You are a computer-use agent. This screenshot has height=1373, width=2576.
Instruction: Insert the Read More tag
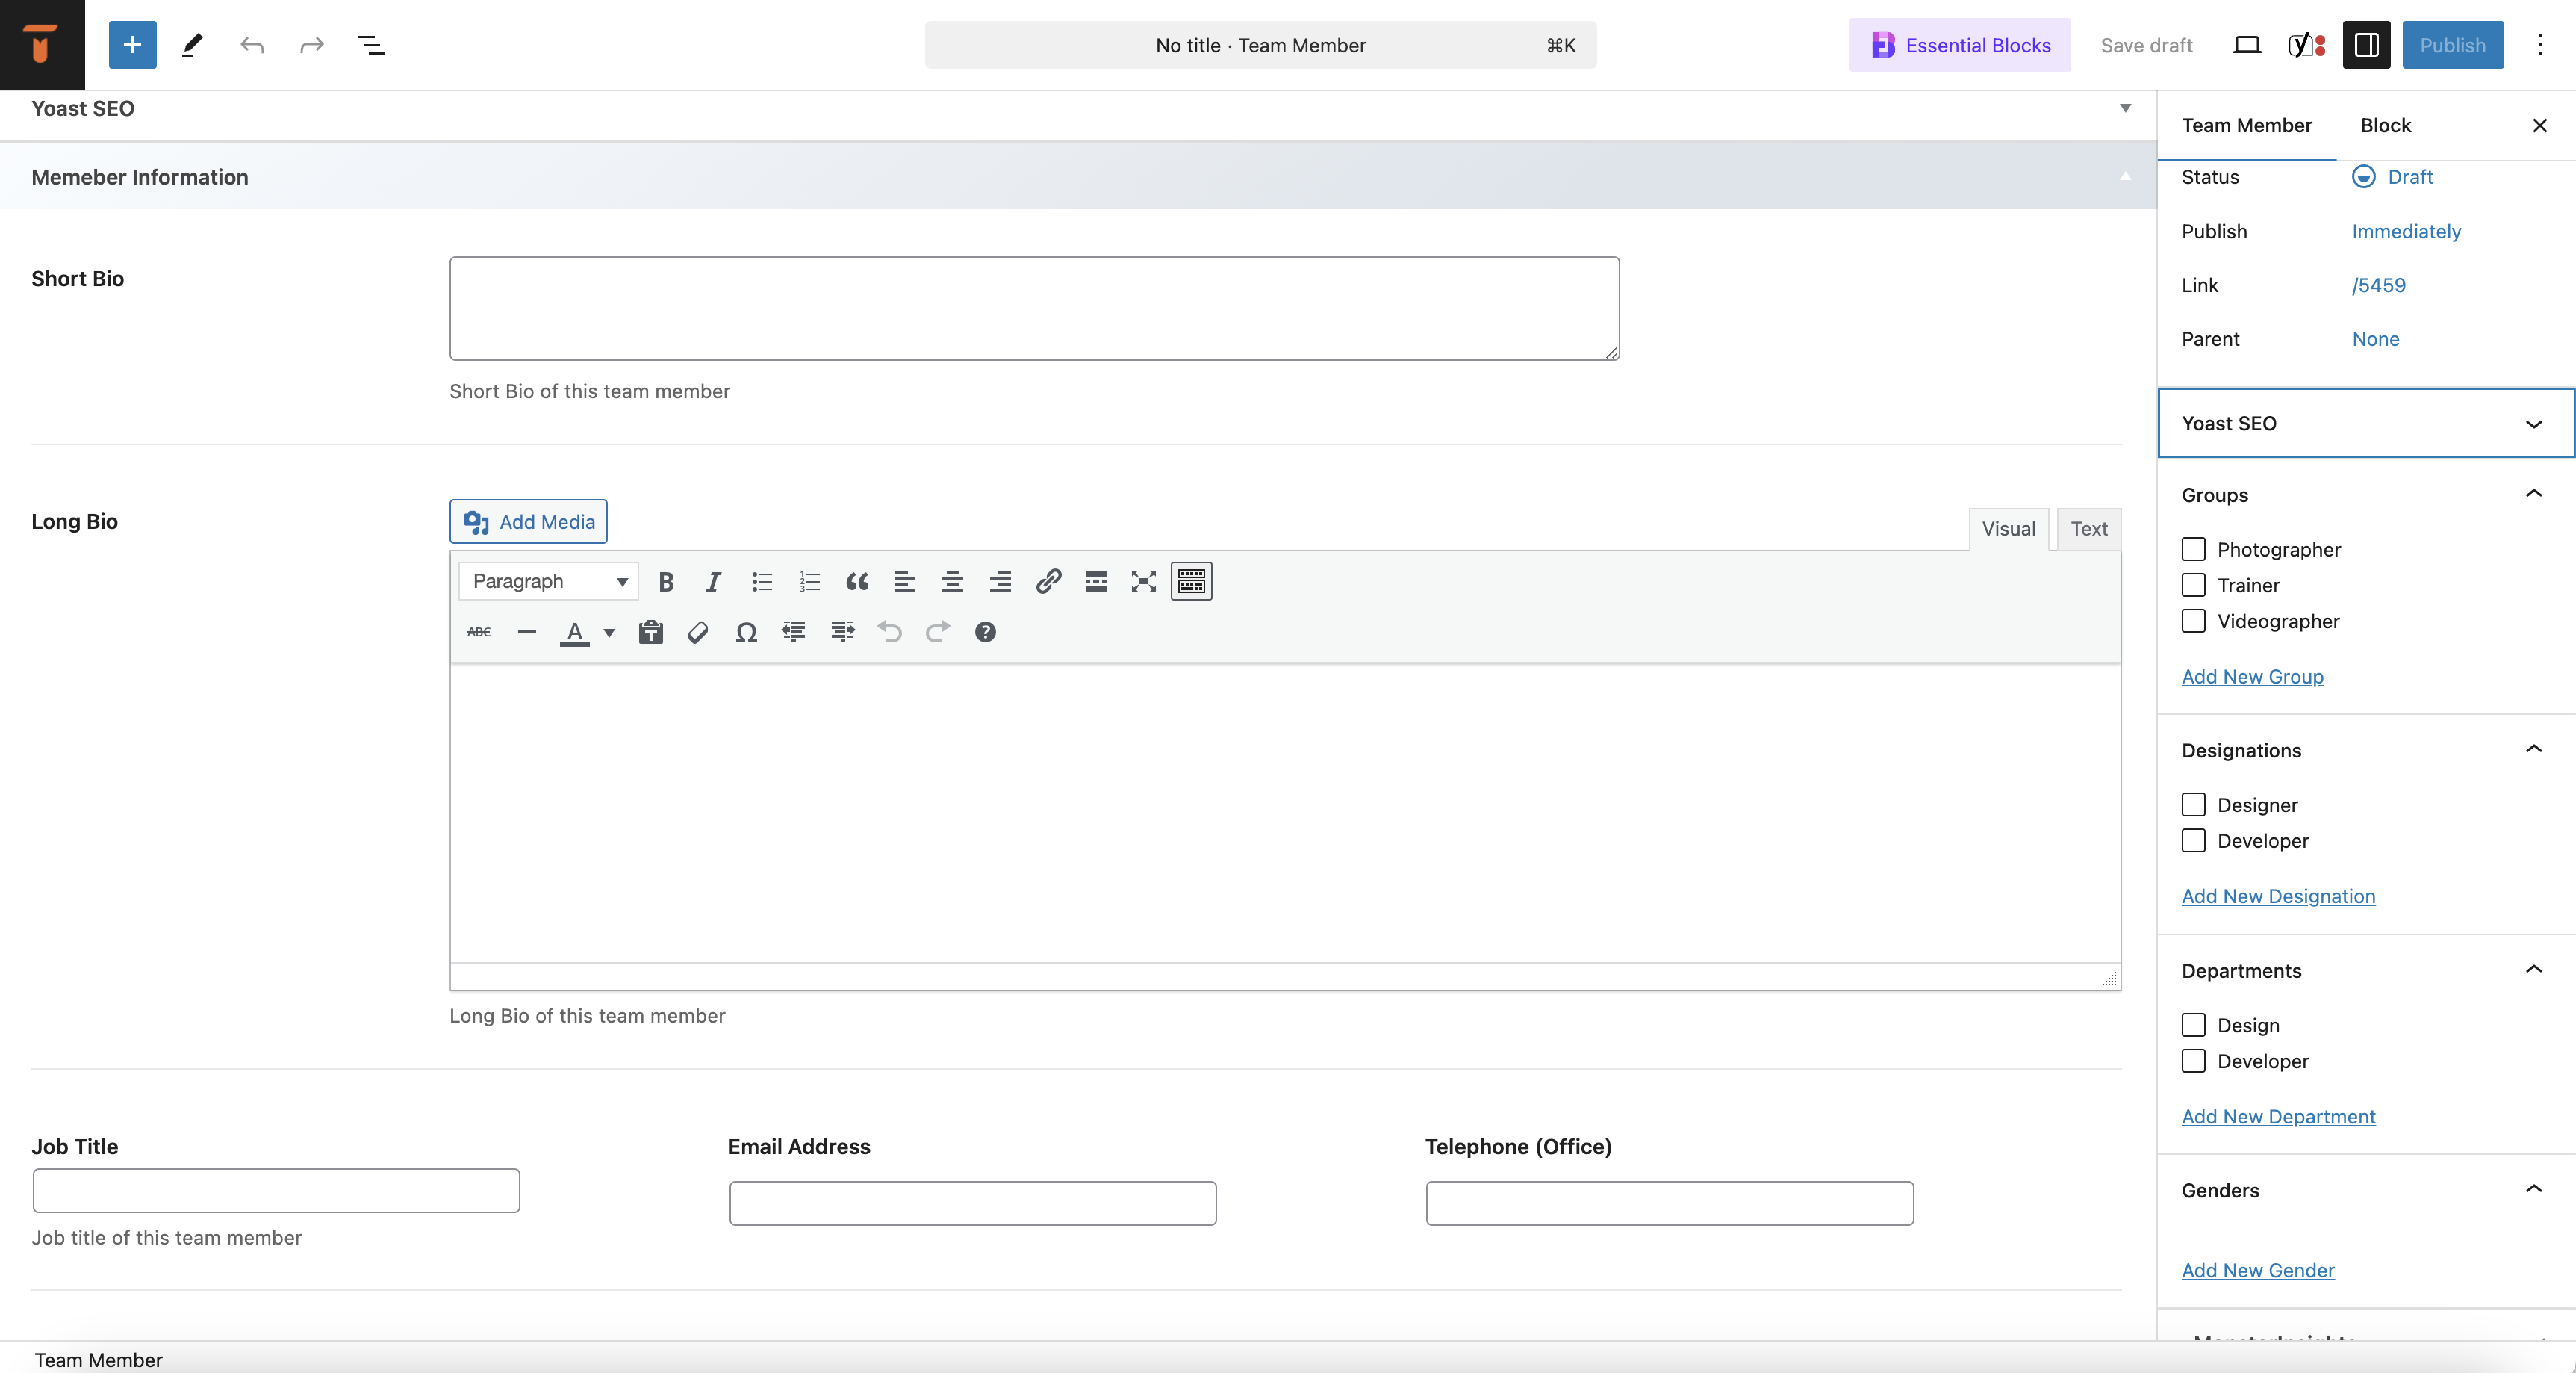[1096, 581]
